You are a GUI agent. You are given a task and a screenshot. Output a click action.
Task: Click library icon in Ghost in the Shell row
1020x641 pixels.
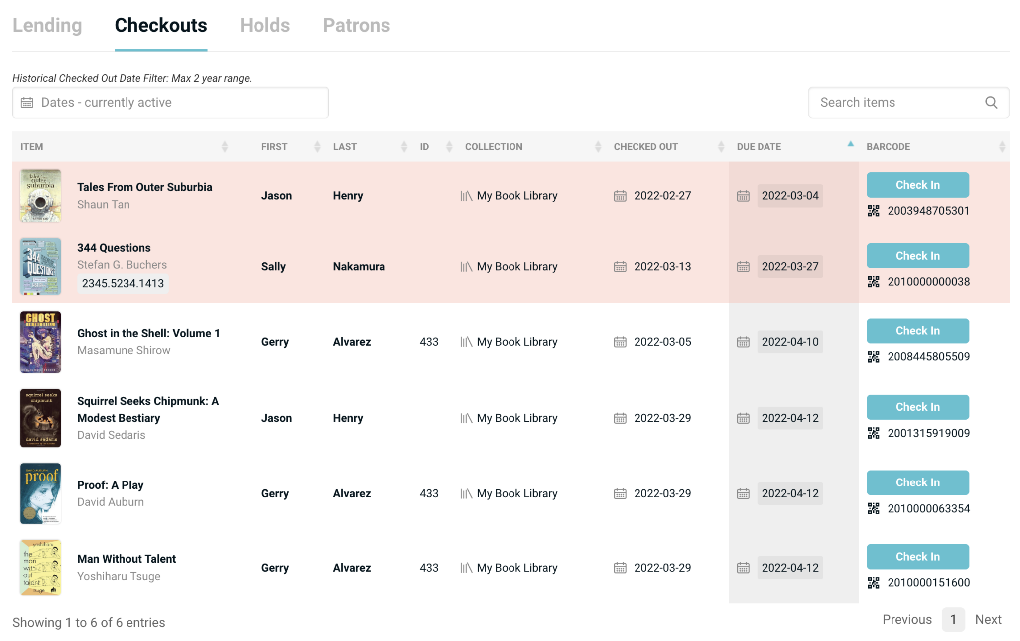pyautogui.click(x=466, y=342)
